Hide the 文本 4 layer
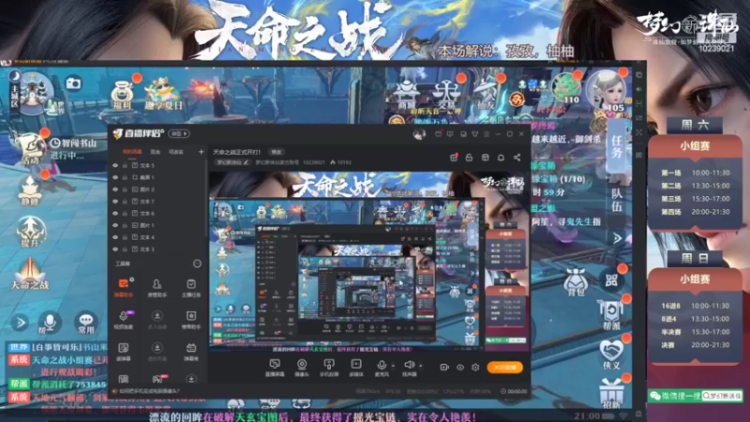This screenshot has width=750, height=422. click(115, 237)
